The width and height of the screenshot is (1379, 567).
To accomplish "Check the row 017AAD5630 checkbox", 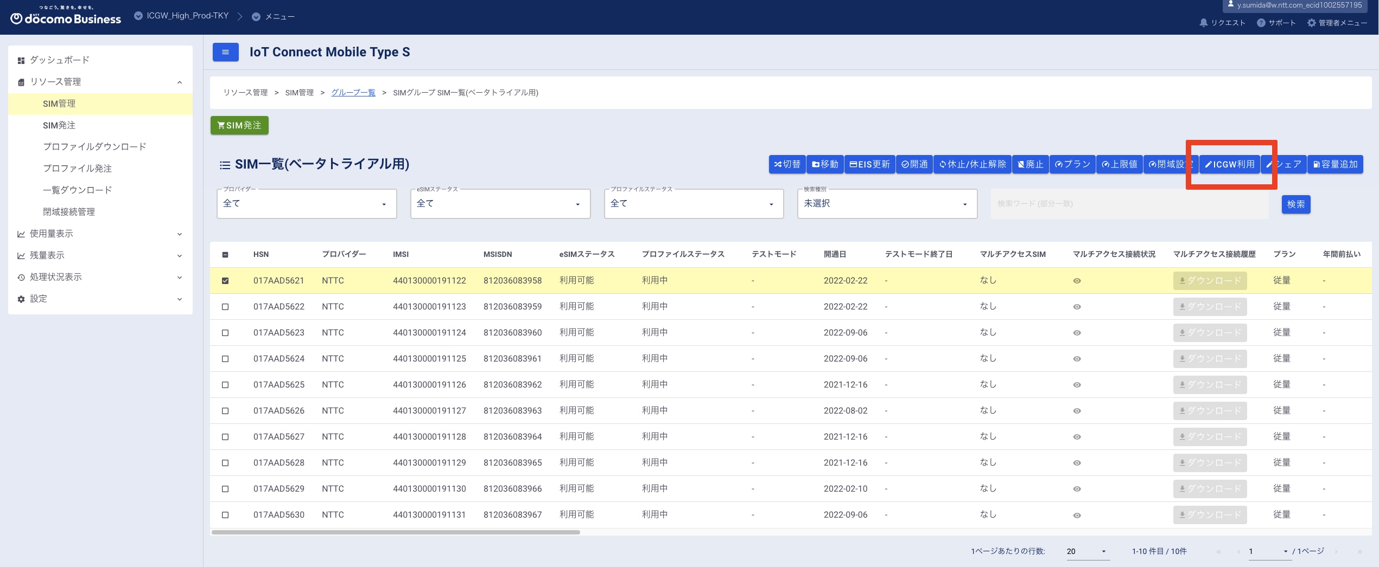I will click(225, 515).
